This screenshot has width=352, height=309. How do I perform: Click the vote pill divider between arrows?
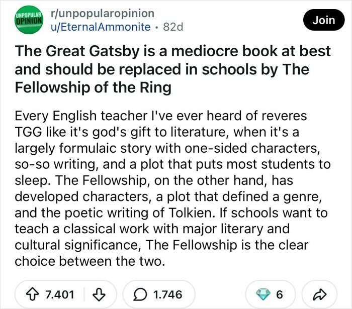(84, 294)
